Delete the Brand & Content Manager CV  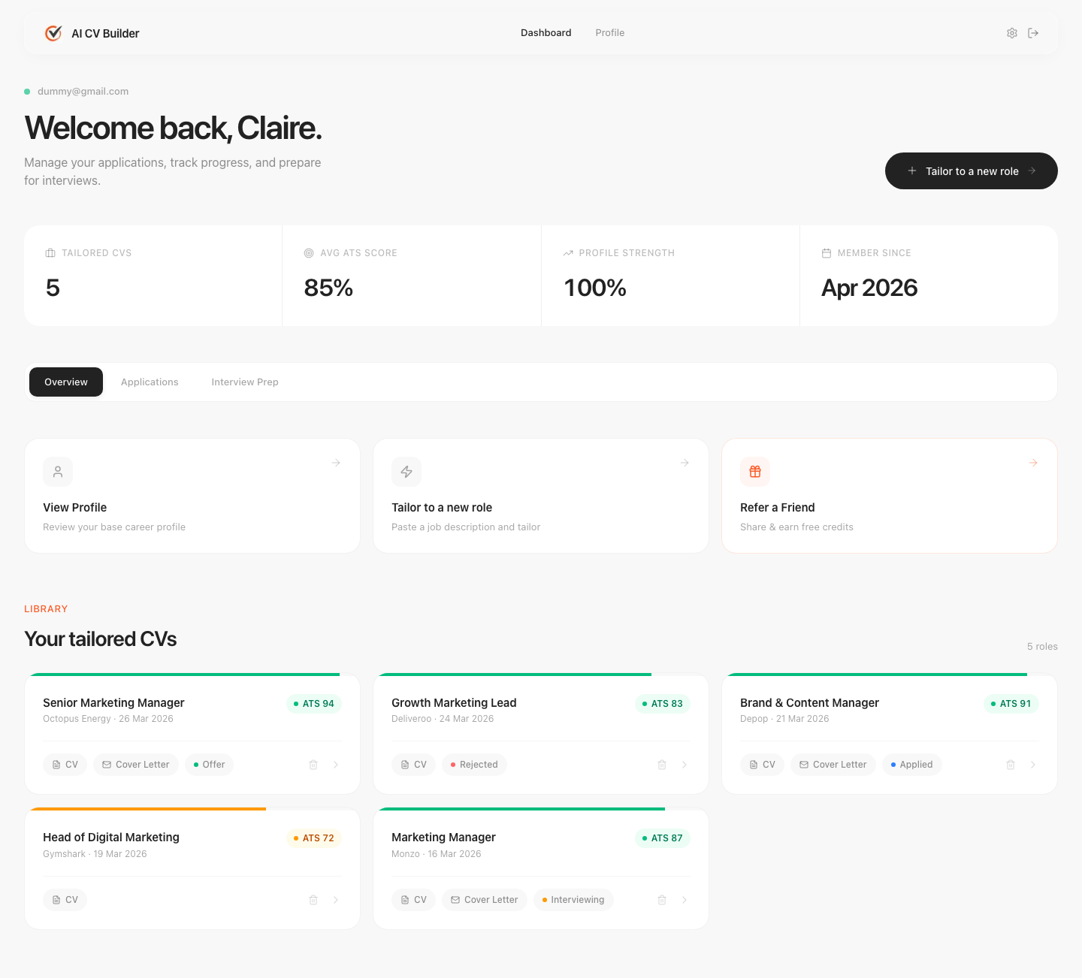pos(1011,765)
